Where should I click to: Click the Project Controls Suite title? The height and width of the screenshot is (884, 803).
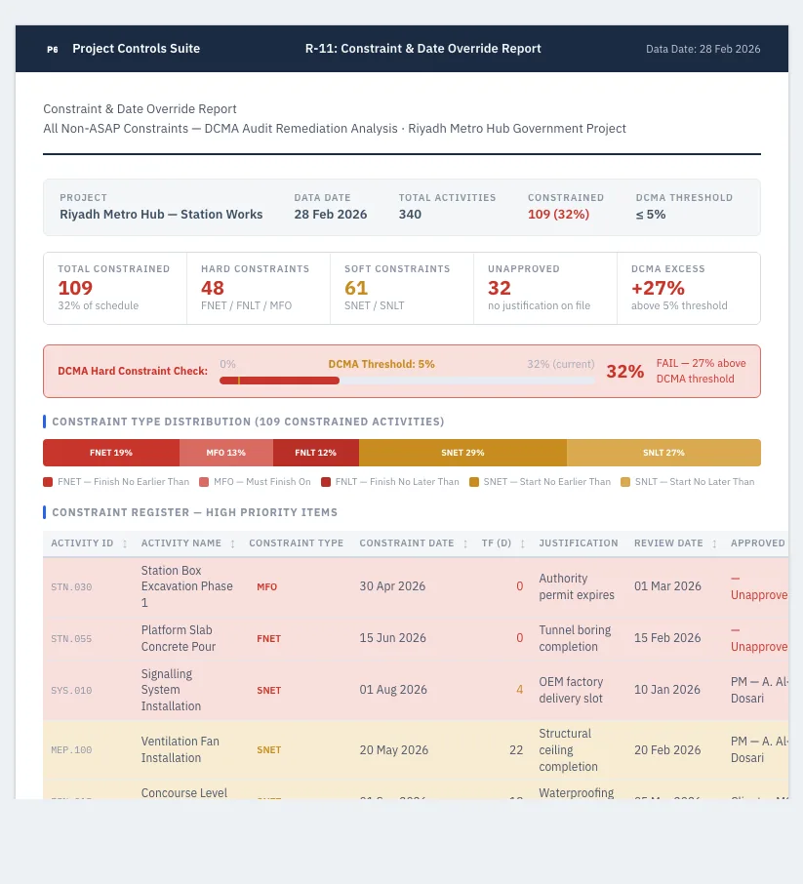point(137,49)
